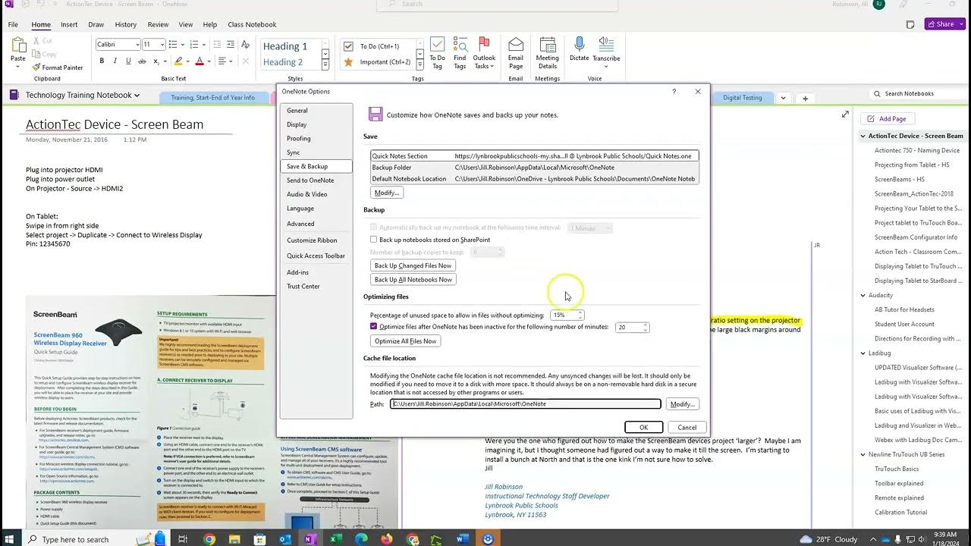This screenshot has width=971, height=546.
Task: Click the Format Painter tool
Action: pyautogui.click(x=58, y=67)
